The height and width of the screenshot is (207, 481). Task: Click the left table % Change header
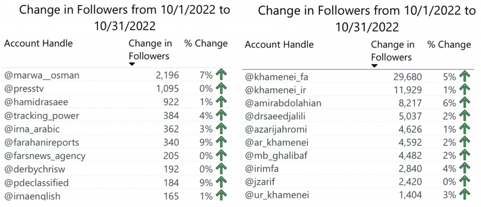(x=206, y=43)
